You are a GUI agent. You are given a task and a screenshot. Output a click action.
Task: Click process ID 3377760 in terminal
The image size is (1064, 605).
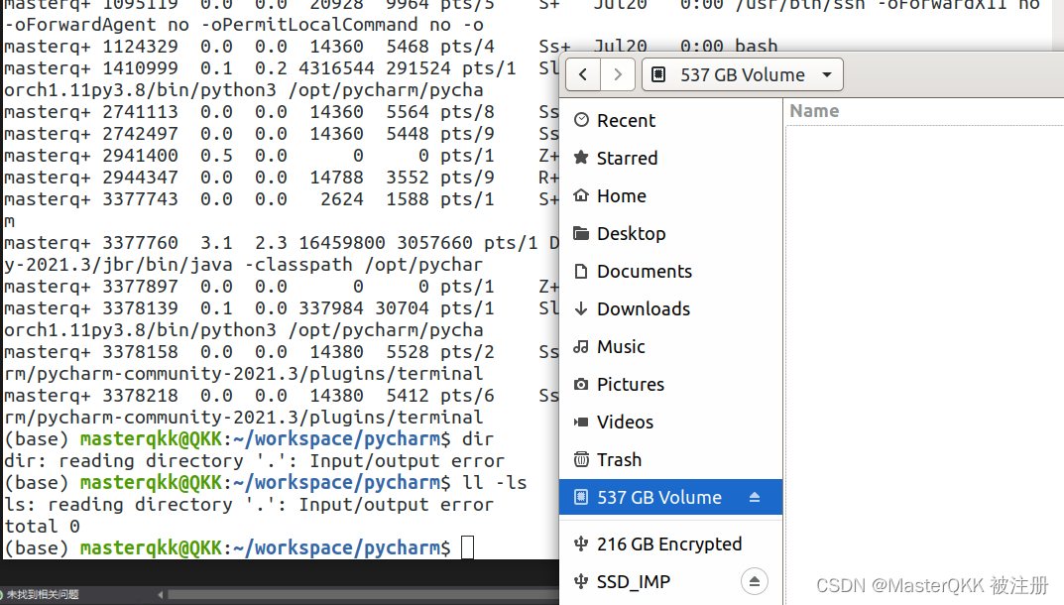tap(140, 243)
